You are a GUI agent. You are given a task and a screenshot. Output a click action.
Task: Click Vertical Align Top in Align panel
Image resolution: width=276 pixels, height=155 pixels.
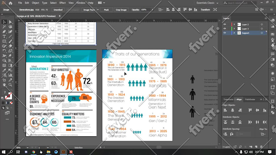[x=250, y=110]
